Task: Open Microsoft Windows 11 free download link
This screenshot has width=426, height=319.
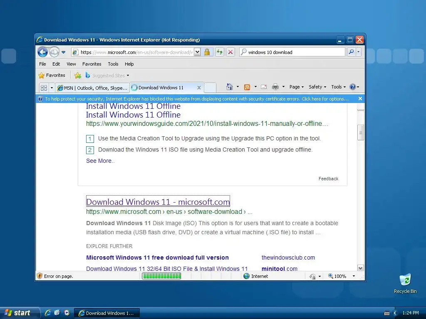Action: click(x=157, y=258)
